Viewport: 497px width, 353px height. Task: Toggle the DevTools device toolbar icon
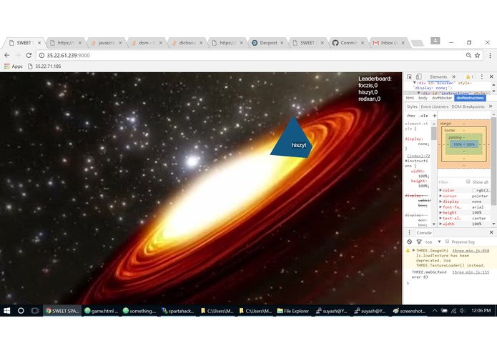[419, 76]
